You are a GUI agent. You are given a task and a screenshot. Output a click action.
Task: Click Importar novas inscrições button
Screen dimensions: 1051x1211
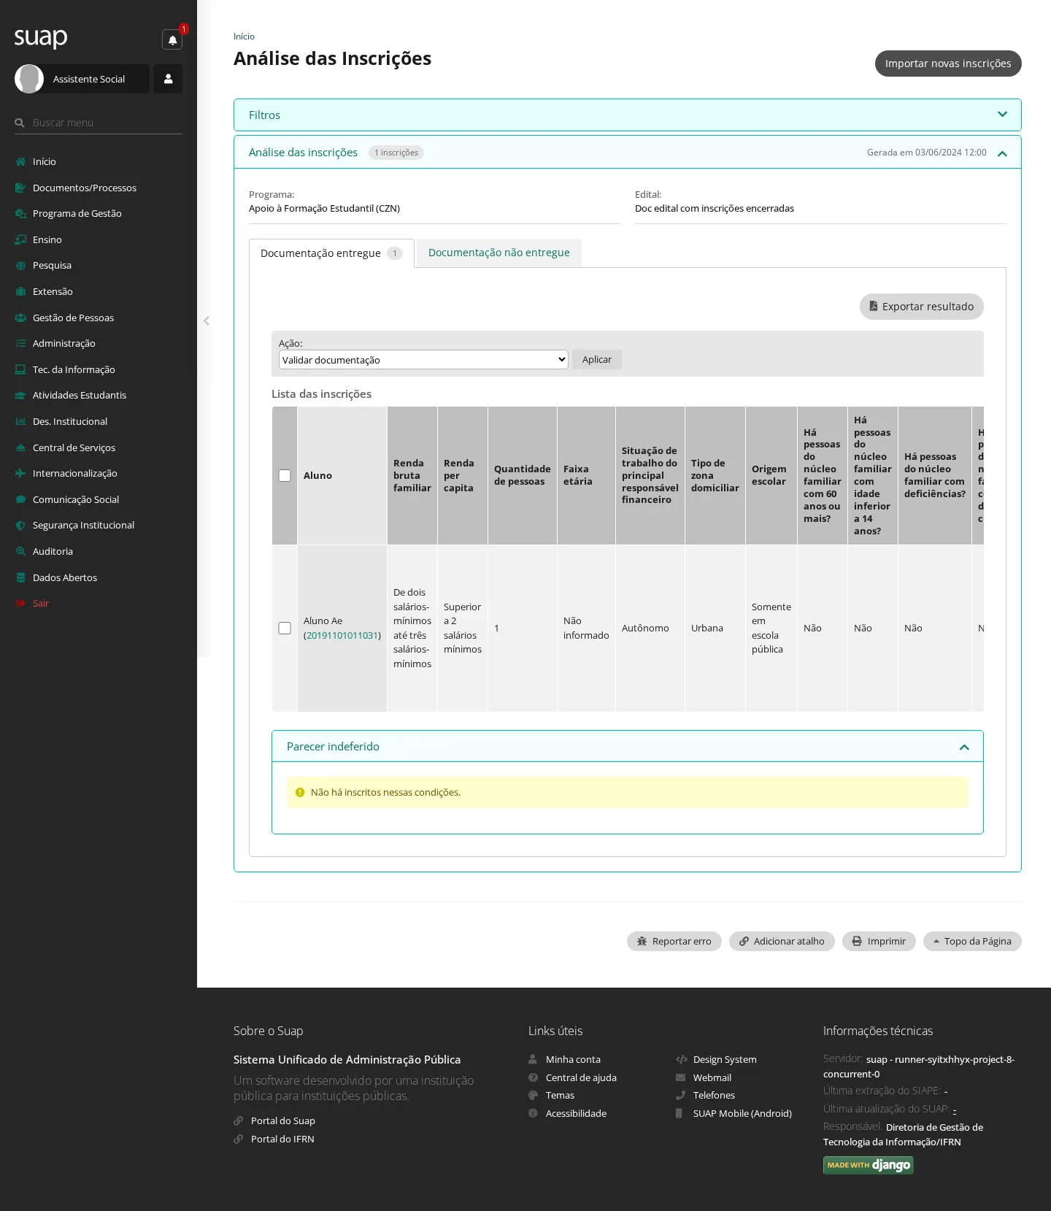coord(948,64)
